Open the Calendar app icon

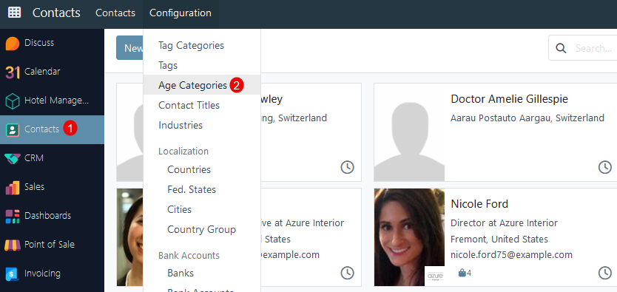point(12,72)
